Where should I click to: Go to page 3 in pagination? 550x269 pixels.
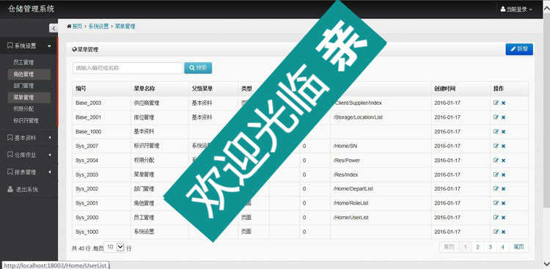click(490, 247)
